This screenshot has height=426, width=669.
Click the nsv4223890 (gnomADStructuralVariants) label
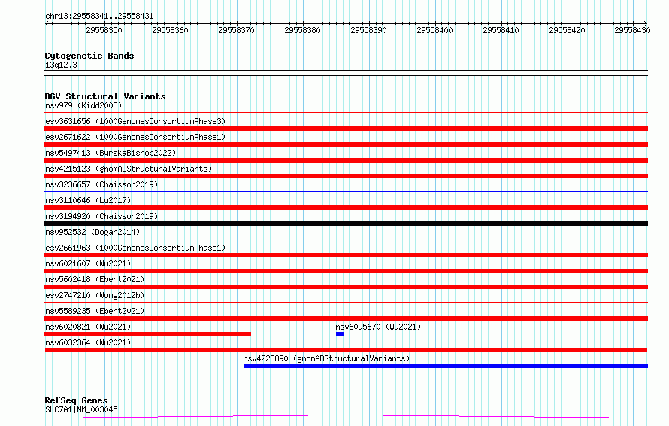pos(326,358)
